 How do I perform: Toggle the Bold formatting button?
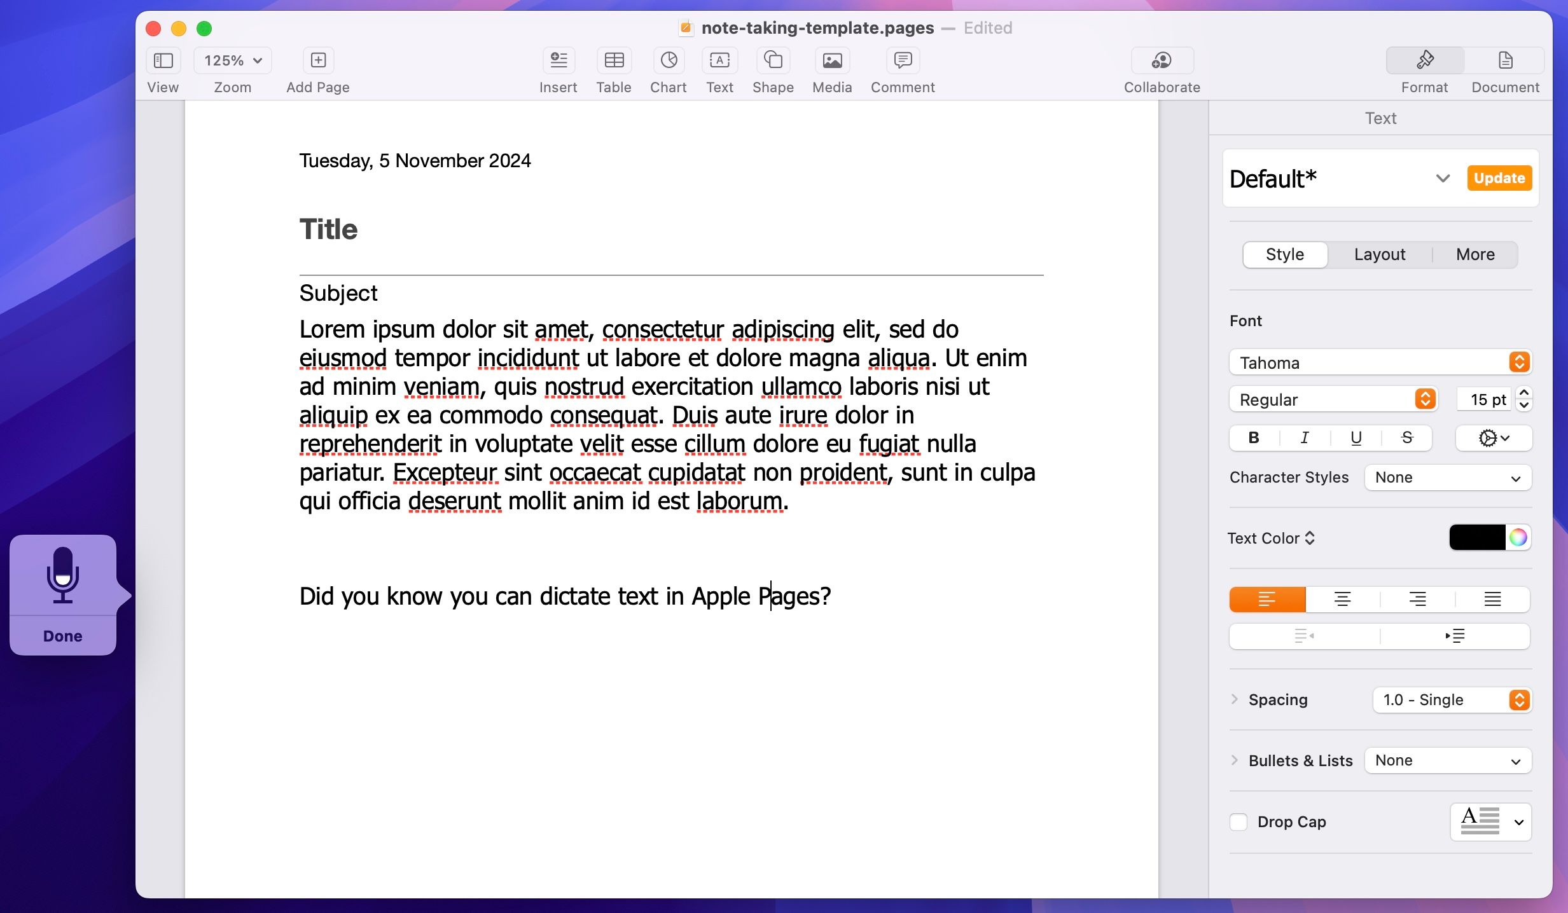click(1254, 437)
